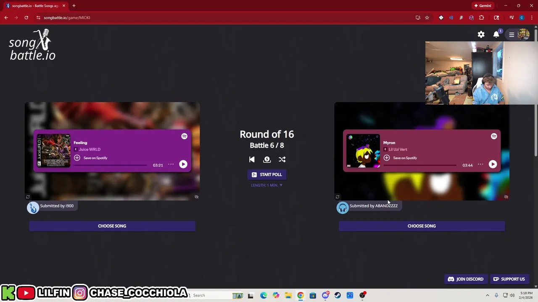Screen dimensions: 538x302
Task: Reload the page
Action: pos(26,18)
